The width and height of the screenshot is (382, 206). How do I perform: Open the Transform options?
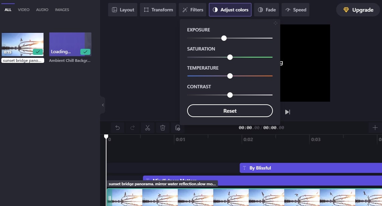pos(158,10)
